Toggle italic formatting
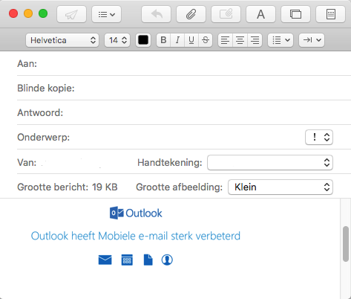 [177, 40]
